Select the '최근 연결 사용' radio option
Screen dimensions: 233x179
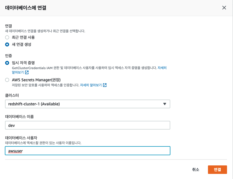pos(7,37)
